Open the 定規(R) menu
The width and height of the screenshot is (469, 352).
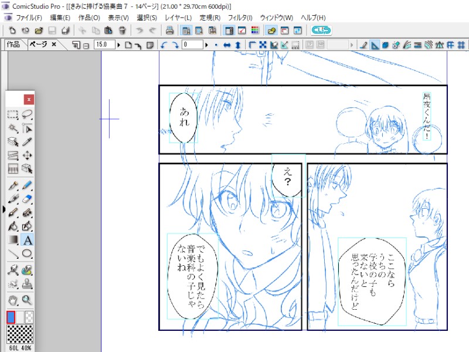click(x=210, y=18)
